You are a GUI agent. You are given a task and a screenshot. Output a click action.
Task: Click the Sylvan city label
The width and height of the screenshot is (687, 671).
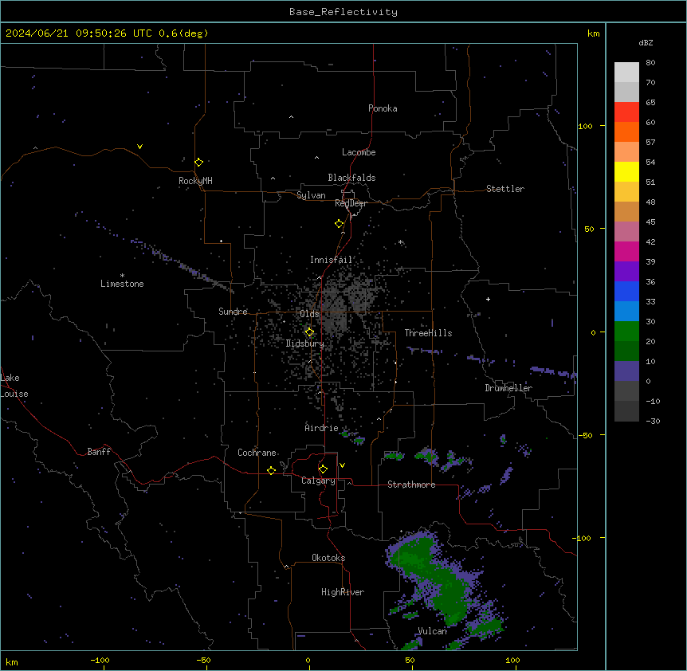311,195
